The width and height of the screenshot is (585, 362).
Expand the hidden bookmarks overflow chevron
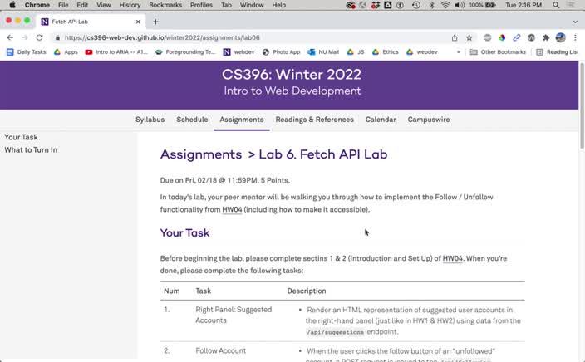[459, 52]
